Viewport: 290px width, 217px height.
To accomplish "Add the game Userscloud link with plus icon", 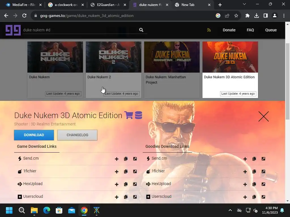I will [x=116, y=197].
